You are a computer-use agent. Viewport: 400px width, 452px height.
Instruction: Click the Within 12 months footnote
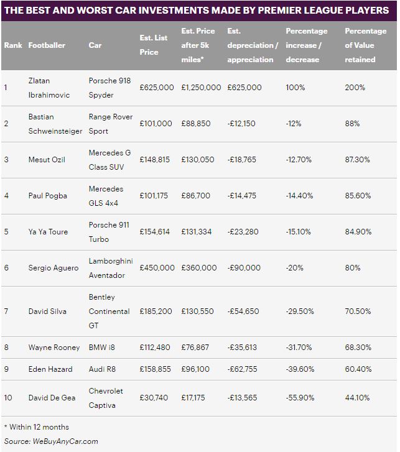coord(36,427)
